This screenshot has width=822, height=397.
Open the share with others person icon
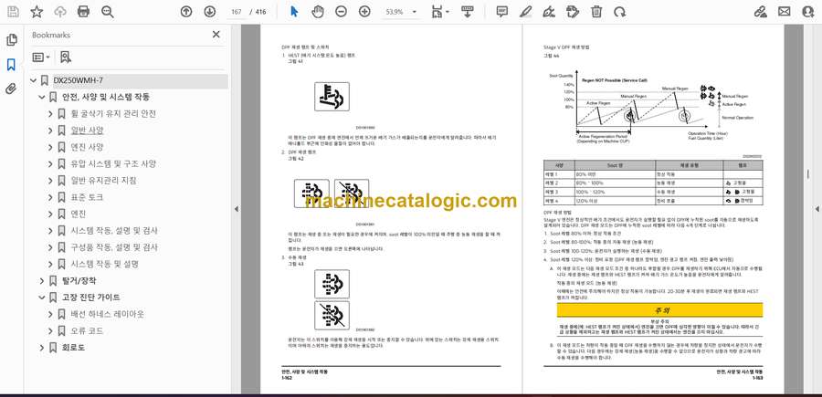[x=808, y=12]
